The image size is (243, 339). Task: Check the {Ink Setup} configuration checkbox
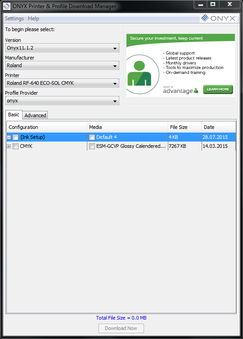[16, 137]
